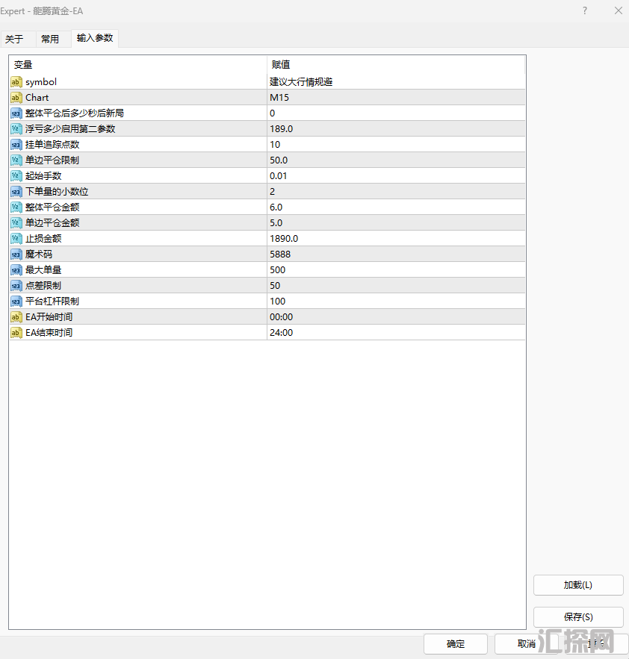
Task: Click the double icon beside 起始手数
Action: [16, 176]
